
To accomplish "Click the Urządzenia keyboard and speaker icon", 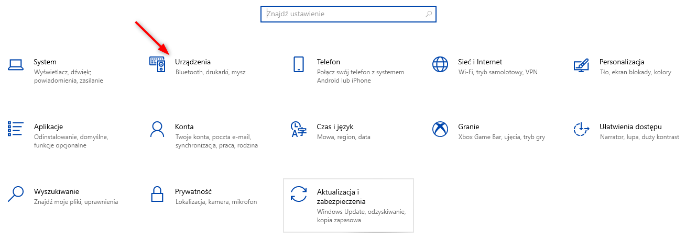I will (157, 65).
